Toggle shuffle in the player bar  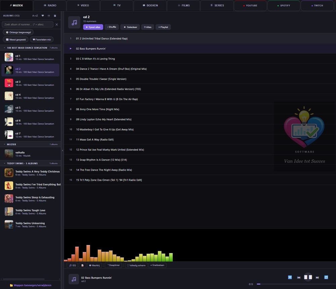click(x=290, y=278)
